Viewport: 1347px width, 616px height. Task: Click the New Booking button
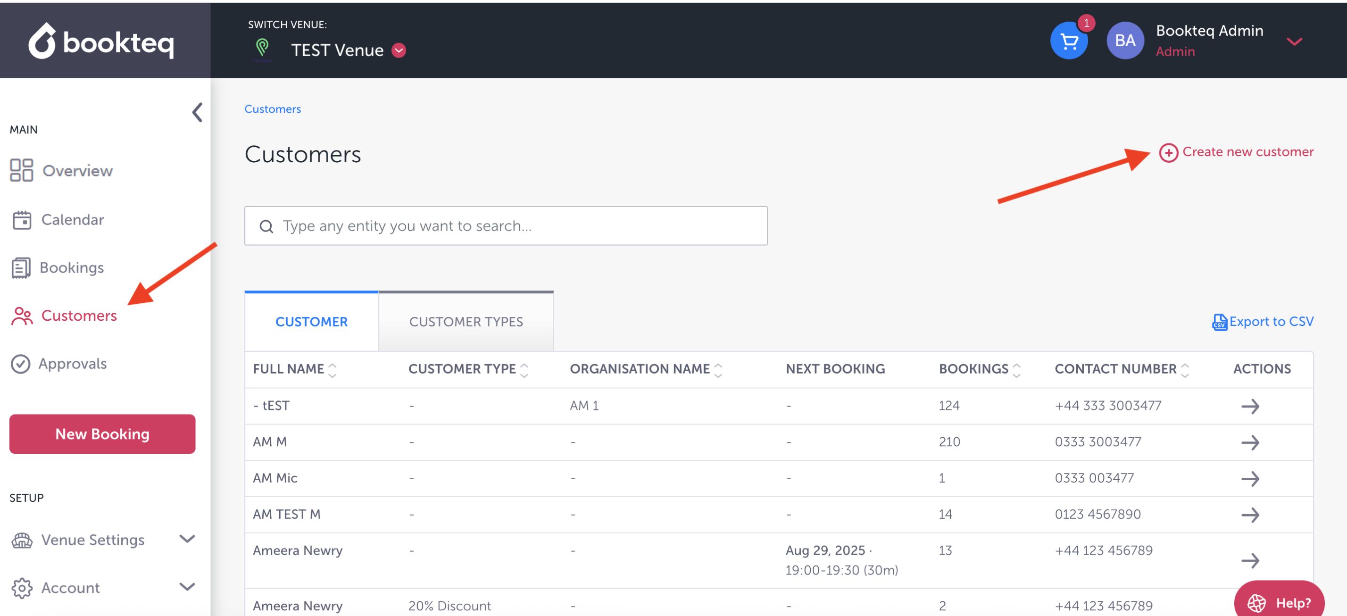tap(102, 434)
